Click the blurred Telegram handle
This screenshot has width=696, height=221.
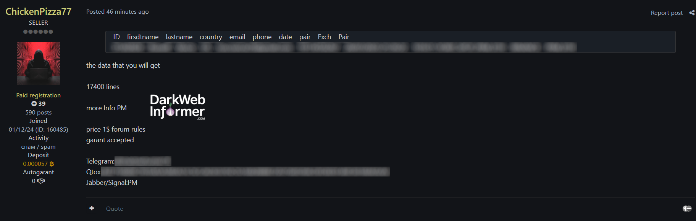(143, 161)
